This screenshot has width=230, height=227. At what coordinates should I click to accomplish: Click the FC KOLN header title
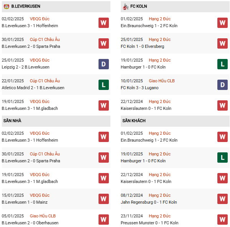(139, 7)
